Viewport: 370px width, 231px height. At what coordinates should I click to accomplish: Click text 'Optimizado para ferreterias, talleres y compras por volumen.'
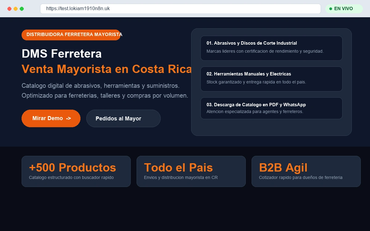105,95
